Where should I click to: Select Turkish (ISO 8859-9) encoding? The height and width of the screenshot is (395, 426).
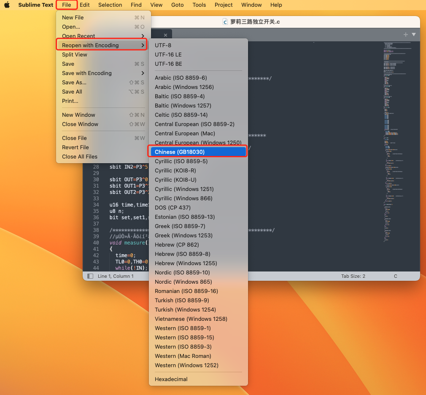pos(198,300)
